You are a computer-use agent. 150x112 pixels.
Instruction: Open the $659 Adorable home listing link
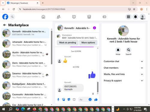click(77, 36)
